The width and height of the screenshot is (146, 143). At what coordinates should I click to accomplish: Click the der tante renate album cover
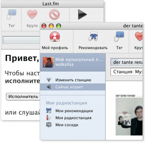(x=129, y=116)
